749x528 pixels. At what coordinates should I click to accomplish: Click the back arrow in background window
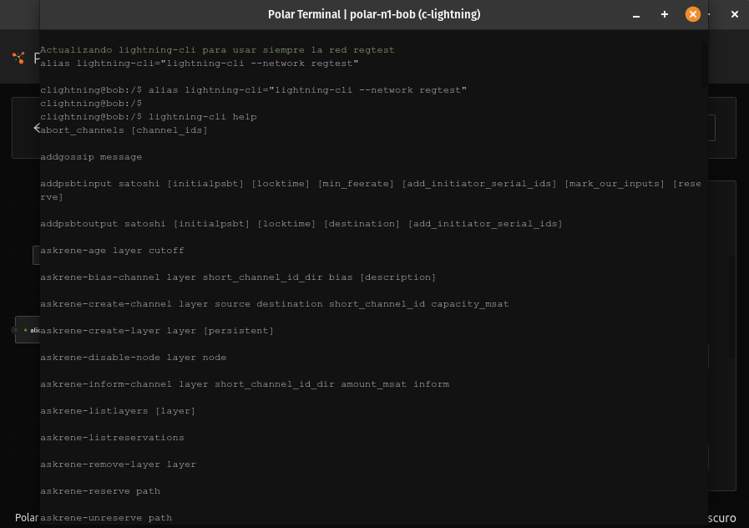click(37, 128)
